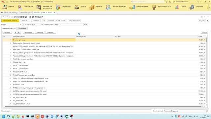
Task: Open the table Ещё menu
Action: (x=204, y=32)
